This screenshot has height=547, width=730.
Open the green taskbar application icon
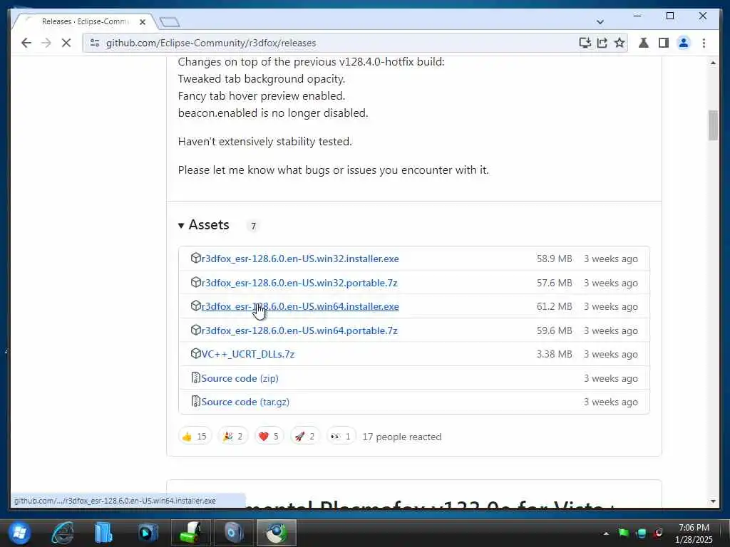pos(191,533)
